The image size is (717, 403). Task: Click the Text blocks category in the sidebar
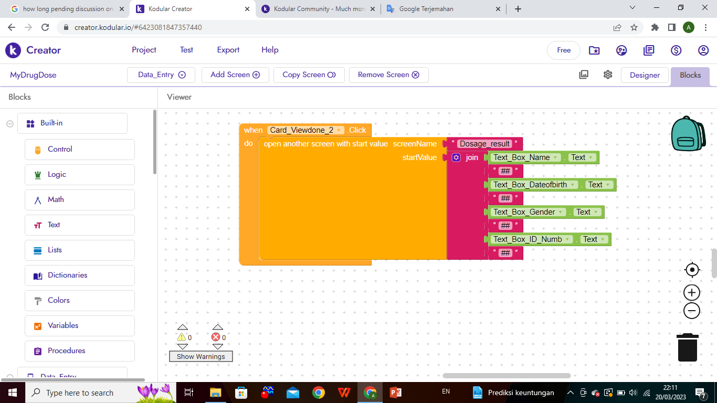79,225
